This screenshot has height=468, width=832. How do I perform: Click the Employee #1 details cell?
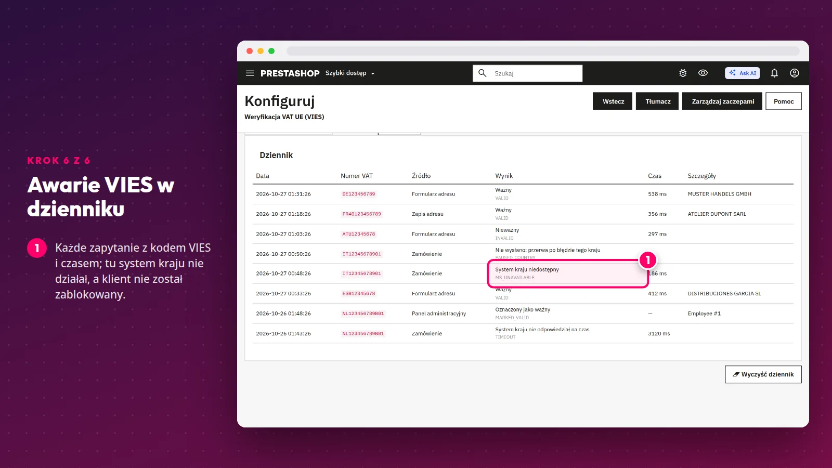[704, 314]
